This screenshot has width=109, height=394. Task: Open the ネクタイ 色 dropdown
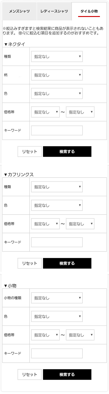point(57,93)
